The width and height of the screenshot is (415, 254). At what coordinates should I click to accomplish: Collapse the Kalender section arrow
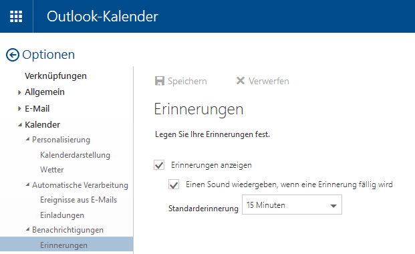point(20,125)
